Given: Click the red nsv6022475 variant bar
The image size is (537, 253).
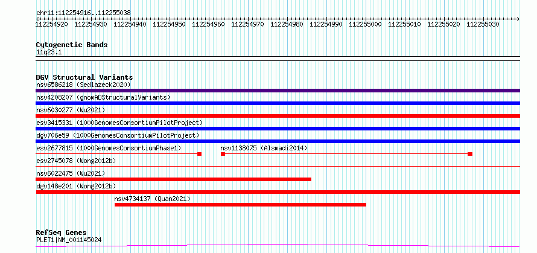Looking at the screenshot, I should click(x=173, y=179).
